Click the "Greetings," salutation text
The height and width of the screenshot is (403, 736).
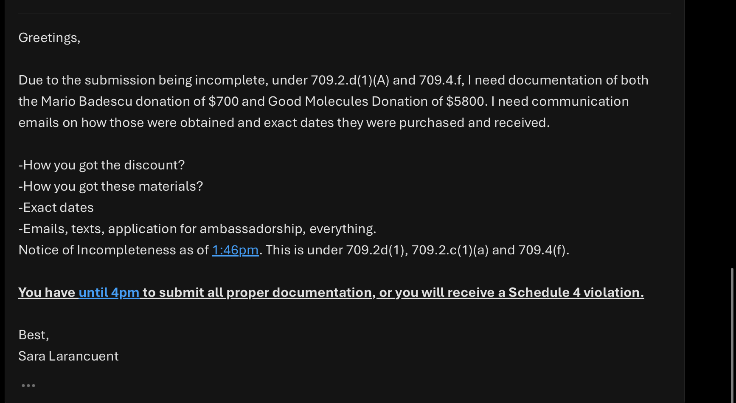pyautogui.click(x=49, y=38)
